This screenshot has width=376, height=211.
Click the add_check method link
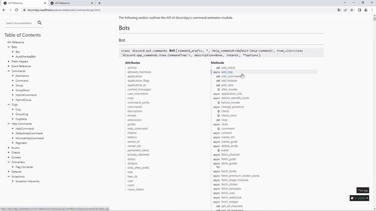click(x=228, y=68)
